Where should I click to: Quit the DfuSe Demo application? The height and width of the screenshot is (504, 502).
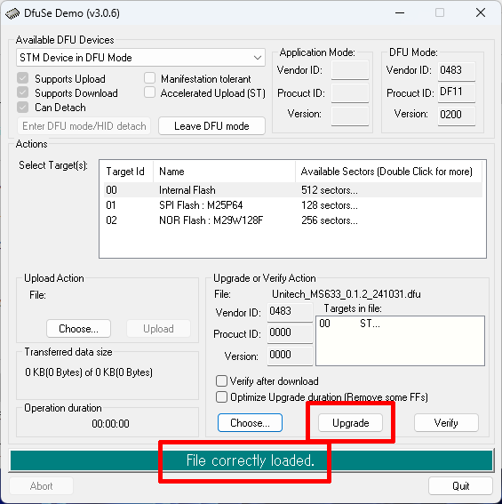(460, 486)
